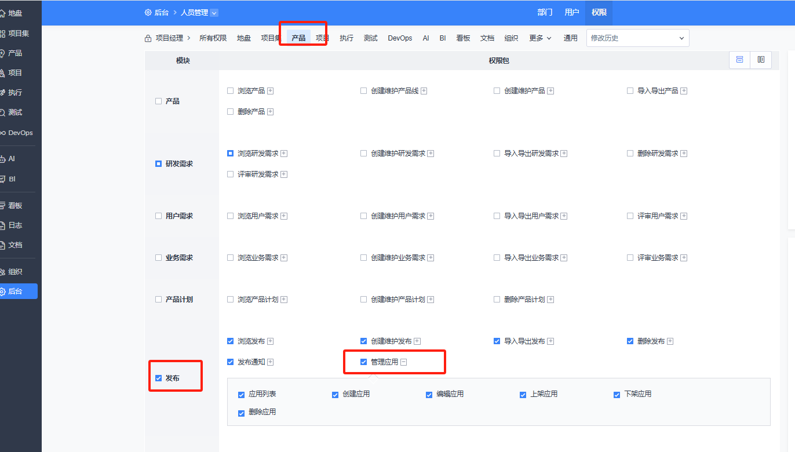Select the 所有权限 tab
The width and height of the screenshot is (795, 452).
point(213,38)
